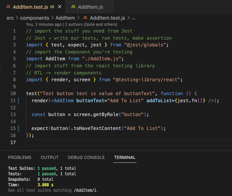Click the modified-line marker on line 11

click(x=18, y=101)
